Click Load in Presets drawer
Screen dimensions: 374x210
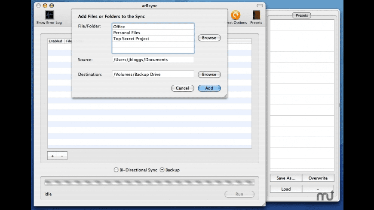[286, 189]
